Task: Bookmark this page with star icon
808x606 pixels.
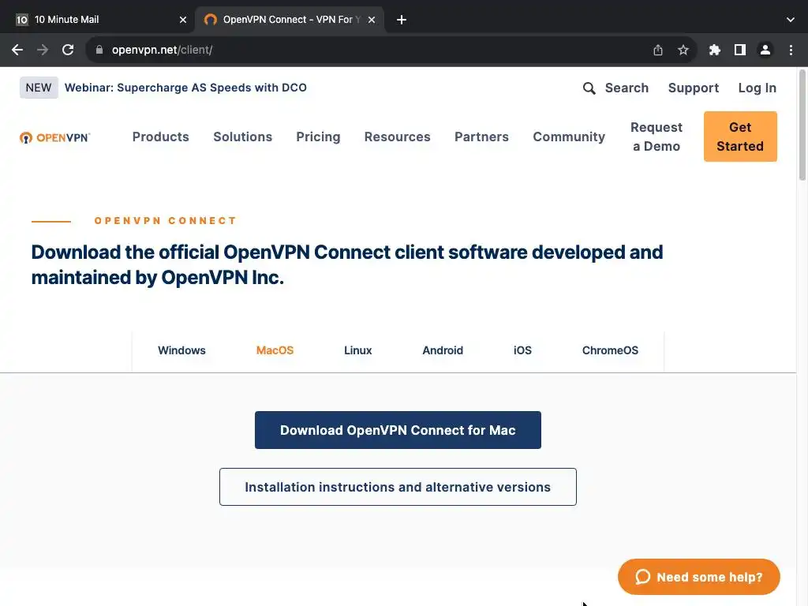Action: [x=683, y=50]
